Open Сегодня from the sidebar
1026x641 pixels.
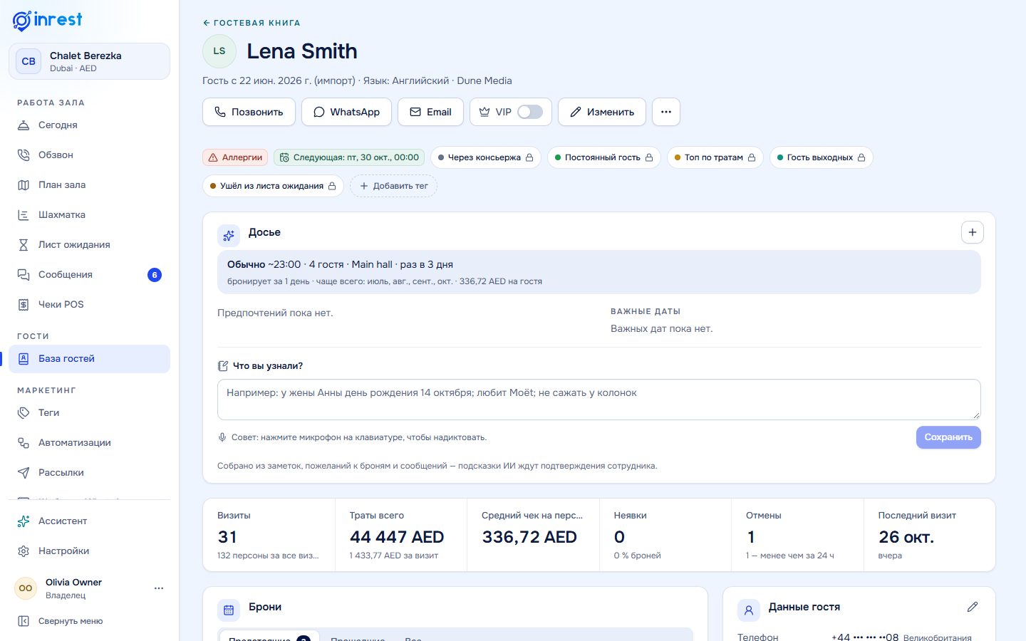[89, 125]
